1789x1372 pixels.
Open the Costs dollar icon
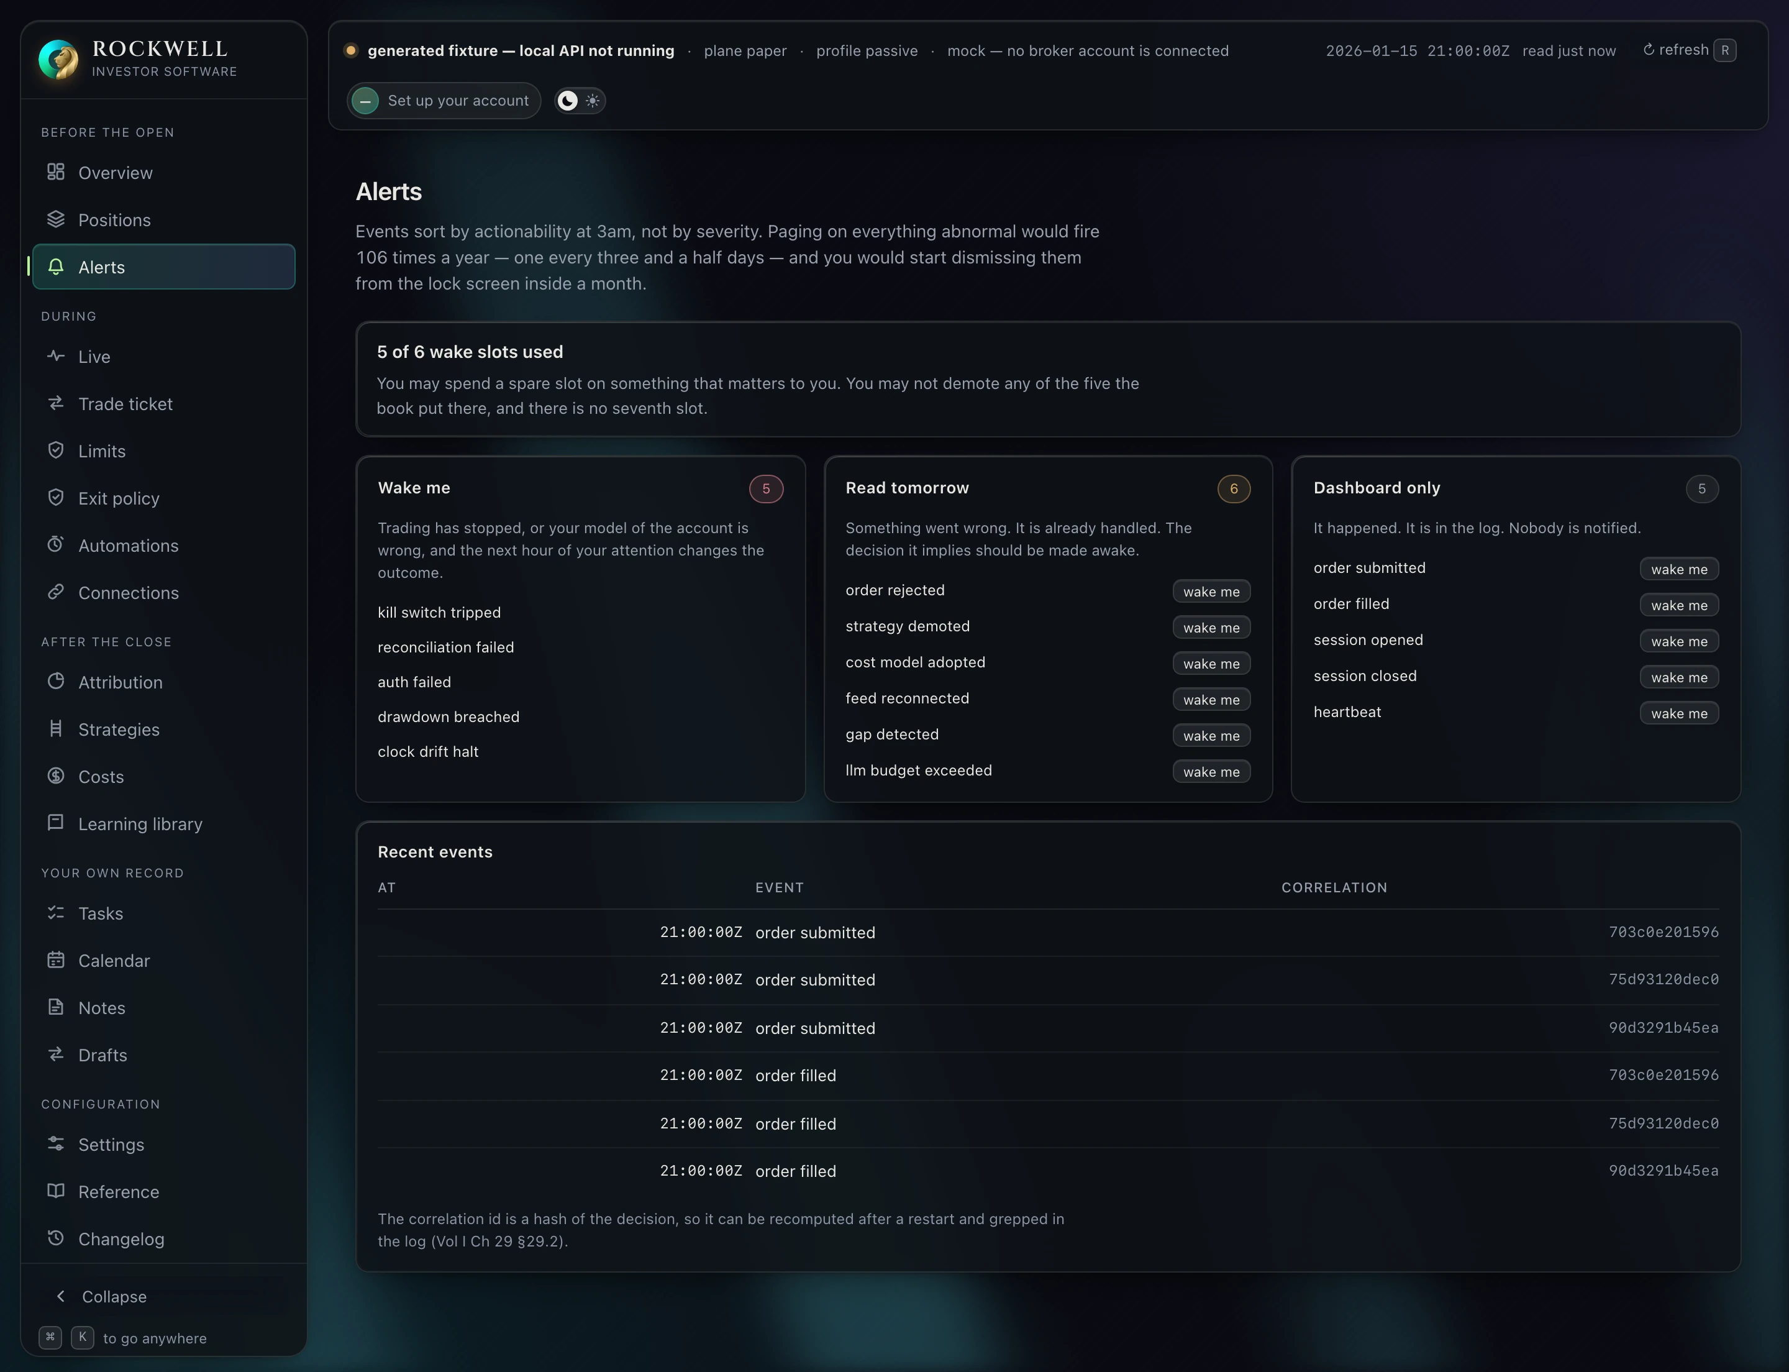click(55, 776)
